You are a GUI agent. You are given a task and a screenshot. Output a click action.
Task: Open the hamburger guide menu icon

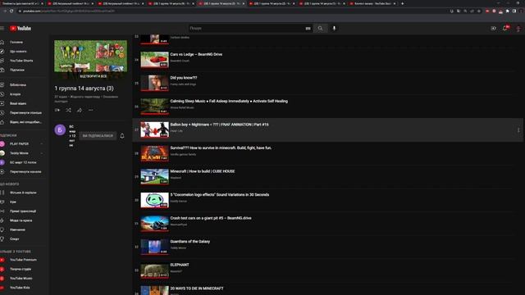tap(2, 29)
